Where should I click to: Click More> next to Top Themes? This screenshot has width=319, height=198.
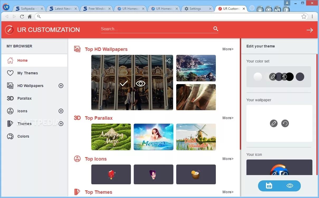point(228,192)
